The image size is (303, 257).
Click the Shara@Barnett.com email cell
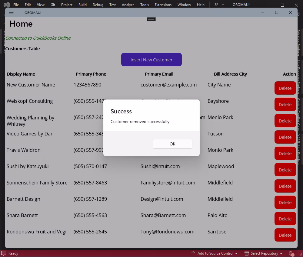click(163, 215)
